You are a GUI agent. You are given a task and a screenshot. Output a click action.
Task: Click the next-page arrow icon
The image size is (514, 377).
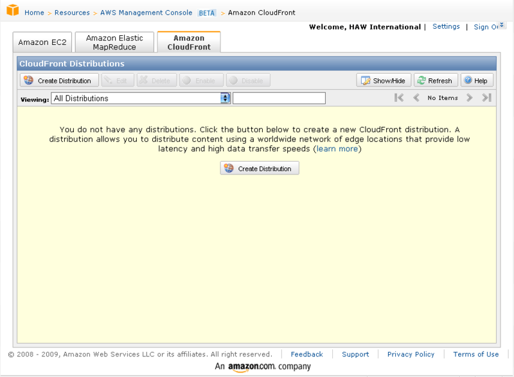(470, 97)
